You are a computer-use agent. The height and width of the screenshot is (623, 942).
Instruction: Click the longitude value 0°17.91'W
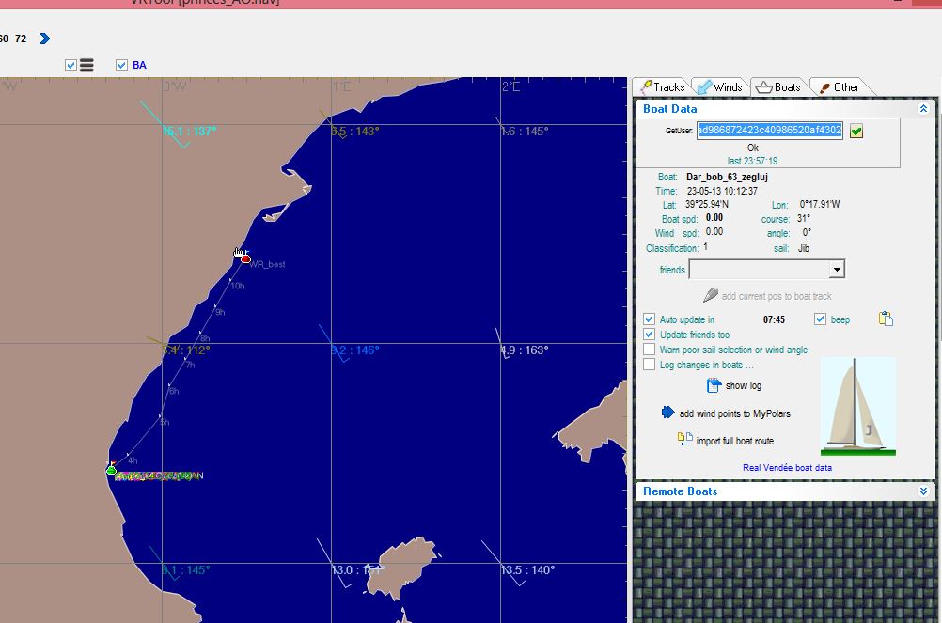pos(820,204)
